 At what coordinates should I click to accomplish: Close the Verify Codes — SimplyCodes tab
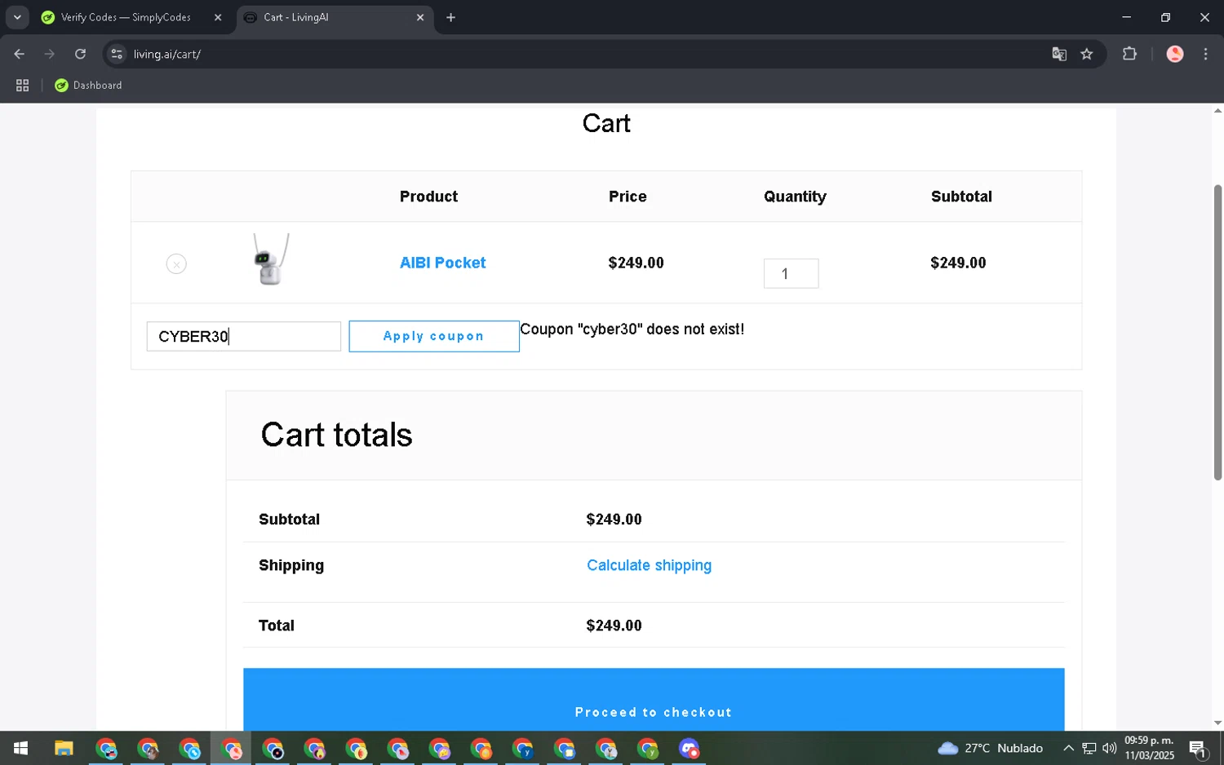point(218,17)
